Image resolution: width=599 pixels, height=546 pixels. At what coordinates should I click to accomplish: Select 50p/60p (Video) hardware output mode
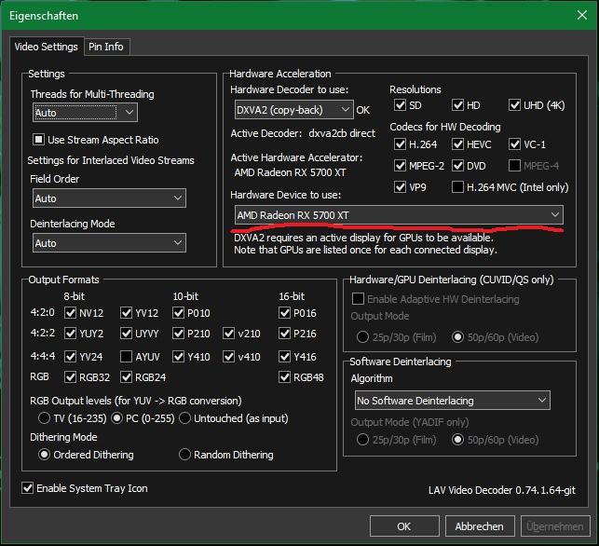[457, 337]
